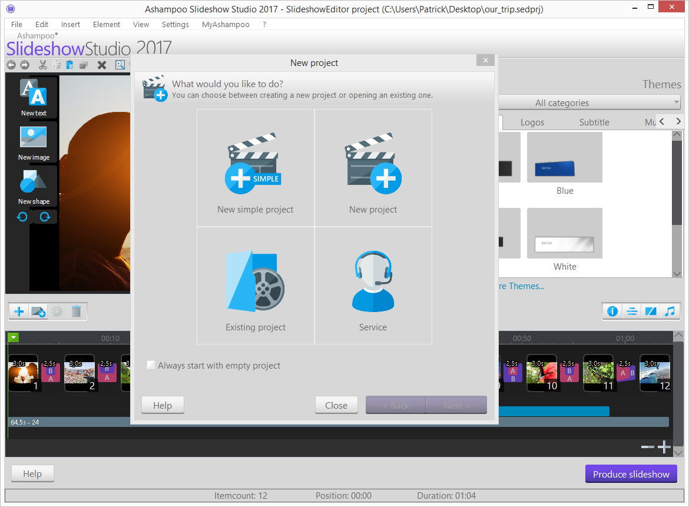Select slide 12 in the timeline
The image size is (689, 507).
(x=655, y=373)
